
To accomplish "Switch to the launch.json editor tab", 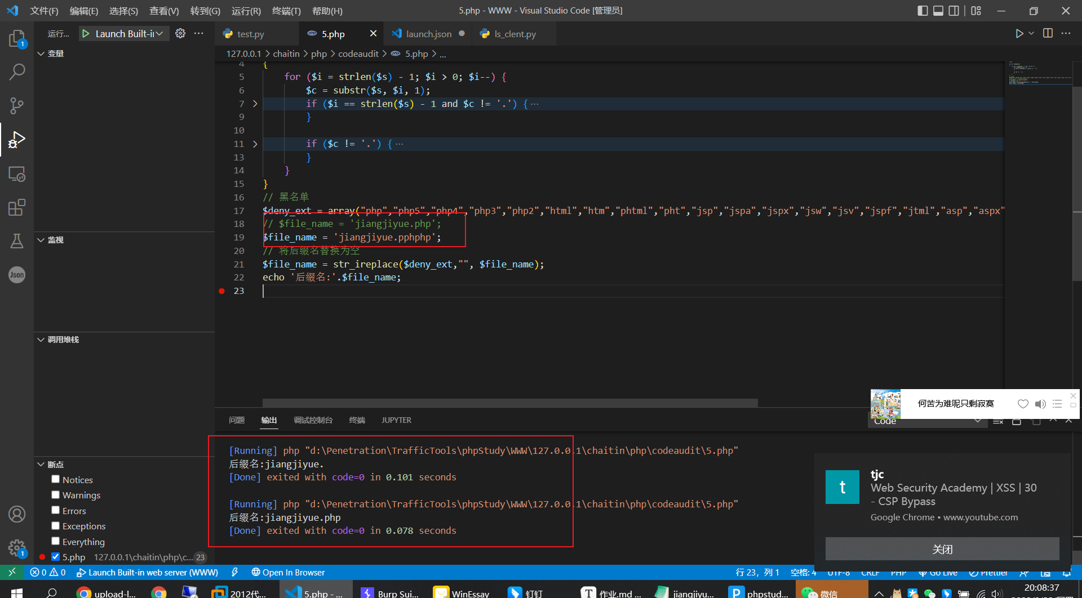I will (428, 34).
